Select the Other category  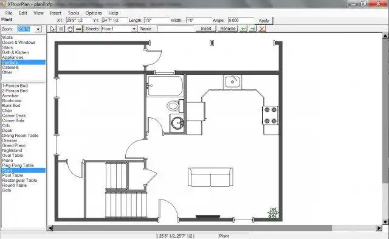[7, 72]
